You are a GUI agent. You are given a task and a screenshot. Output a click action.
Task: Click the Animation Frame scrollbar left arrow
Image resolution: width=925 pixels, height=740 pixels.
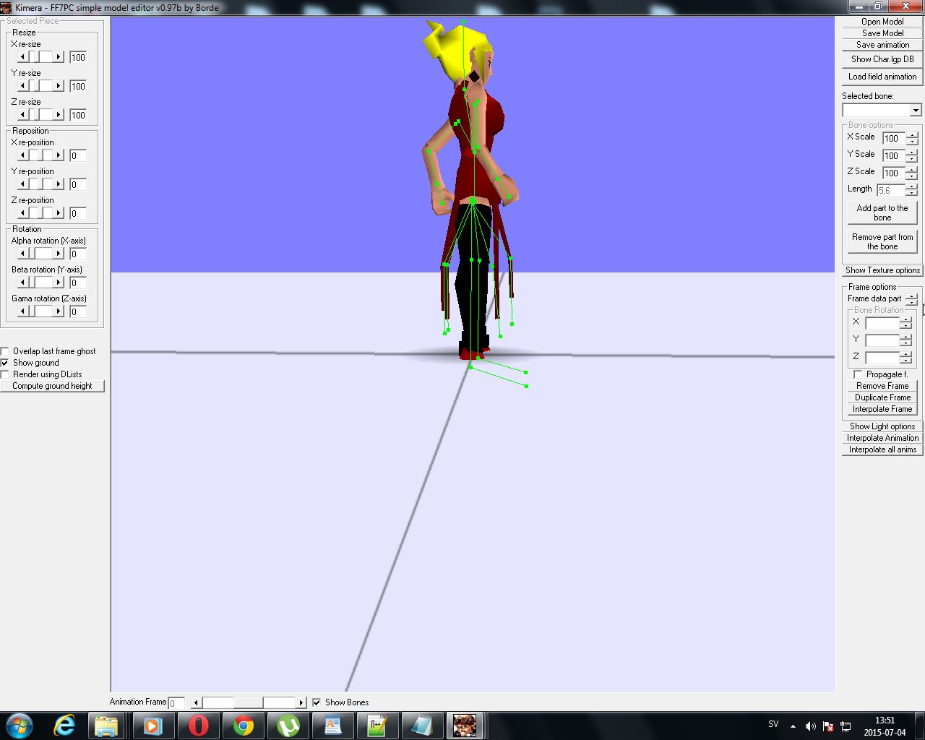[197, 702]
